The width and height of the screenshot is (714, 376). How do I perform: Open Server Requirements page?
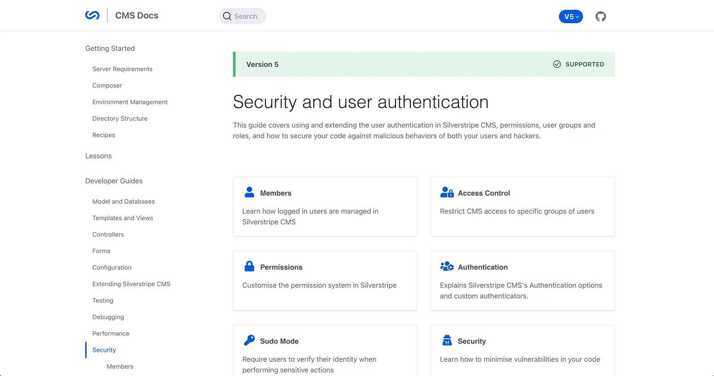point(122,69)
